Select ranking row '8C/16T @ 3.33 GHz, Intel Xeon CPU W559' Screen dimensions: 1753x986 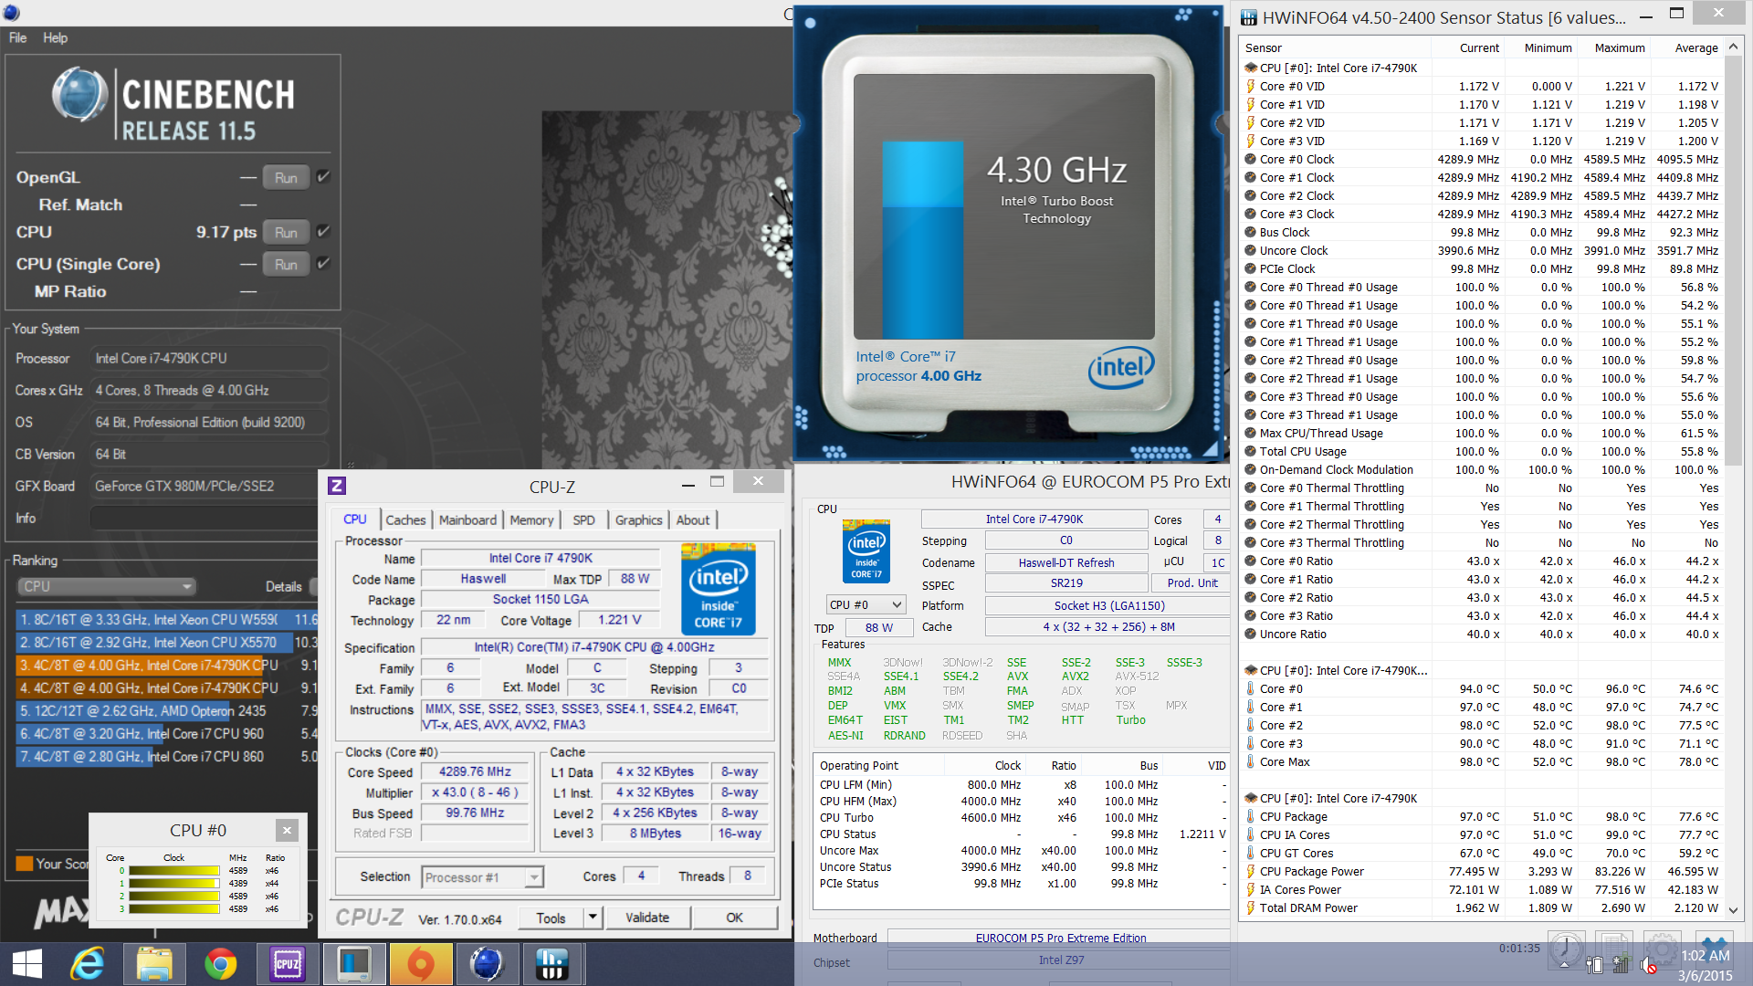(167, 619)
